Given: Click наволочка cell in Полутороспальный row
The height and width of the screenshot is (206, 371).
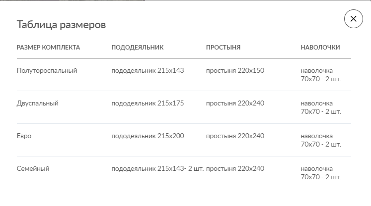Looking at the screenshot, I should click(x=321, y=75).
